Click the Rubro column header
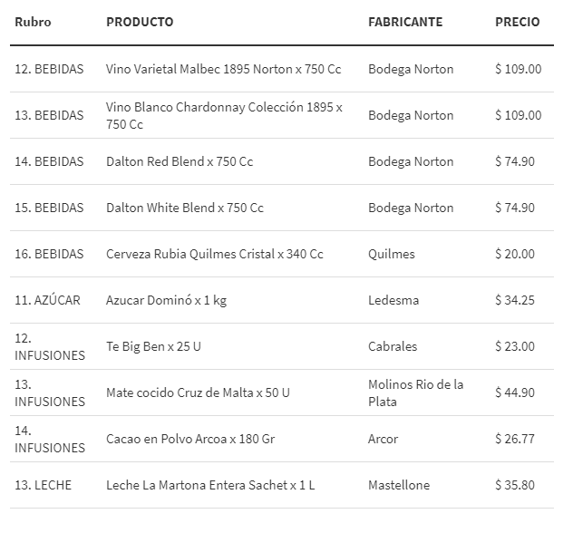Viewport: 573px width, 533px height. [x=33, y=22]
